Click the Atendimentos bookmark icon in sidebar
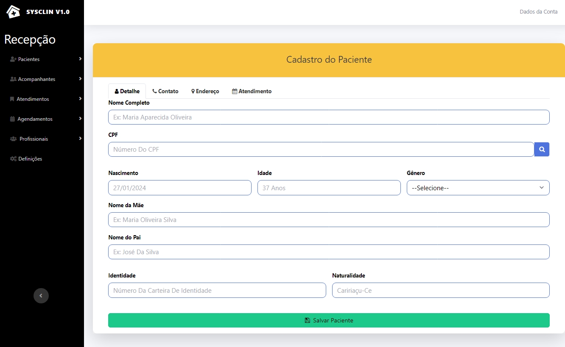565x347 pixels. 12,99
